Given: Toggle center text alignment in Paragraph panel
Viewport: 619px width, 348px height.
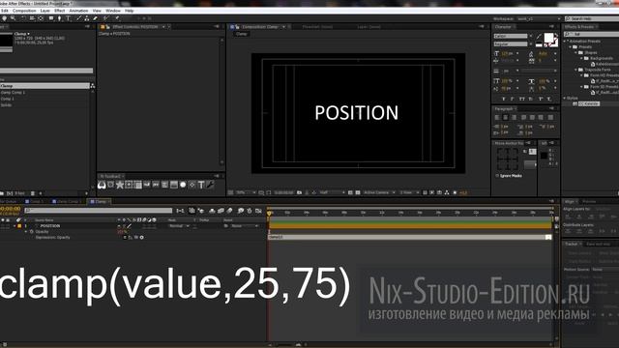Looking at the screenshot, I should (505, 117).
